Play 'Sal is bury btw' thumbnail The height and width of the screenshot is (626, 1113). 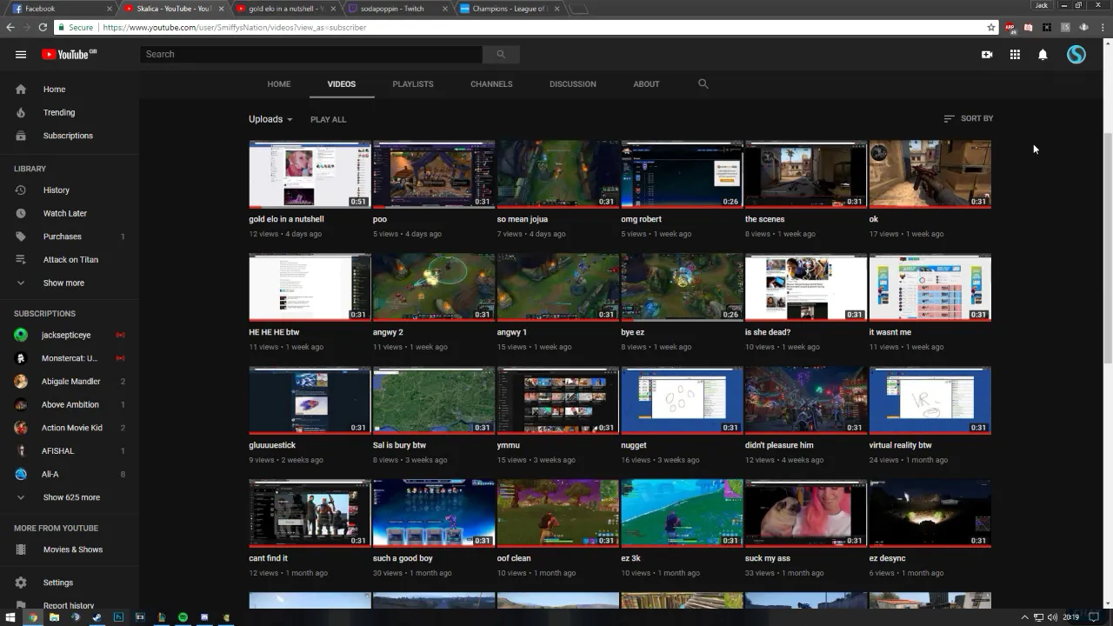coord(433,400)
